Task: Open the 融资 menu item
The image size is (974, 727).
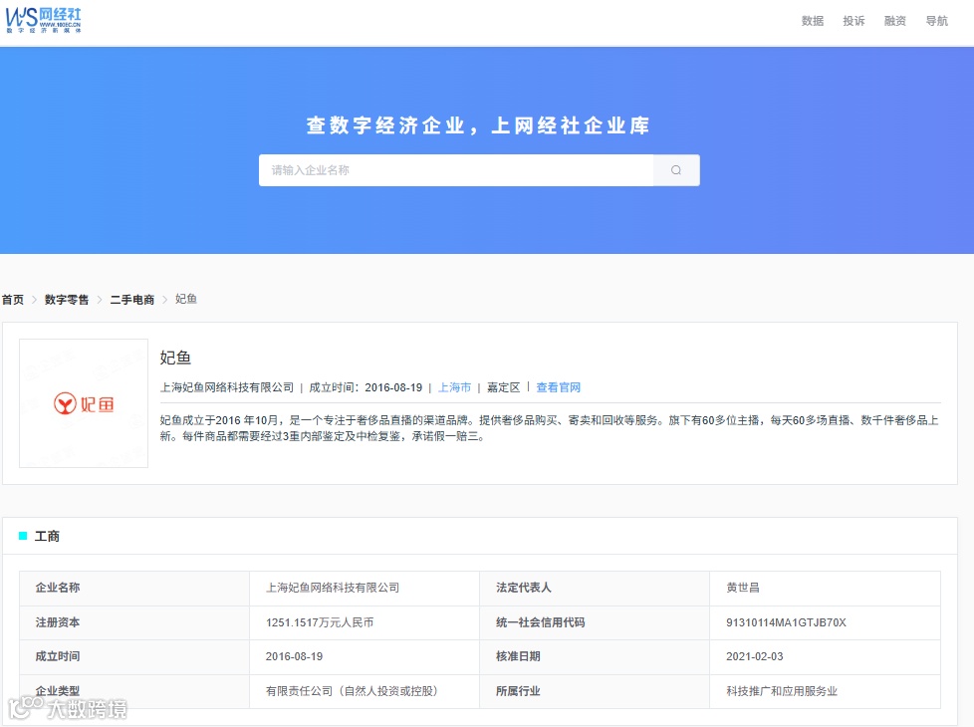Action: 895,21
